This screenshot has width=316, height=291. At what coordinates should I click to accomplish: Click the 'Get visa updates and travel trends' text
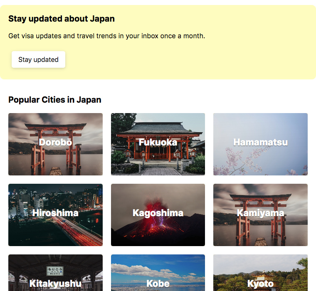tap(106, 36)
